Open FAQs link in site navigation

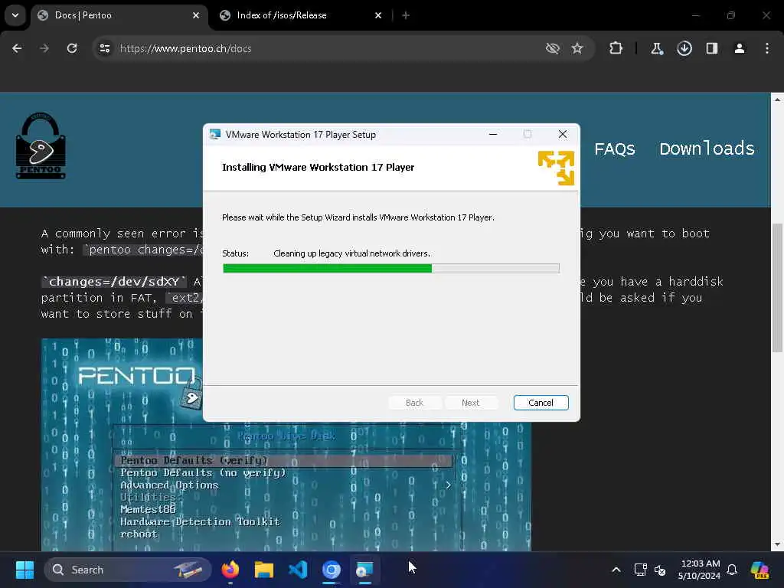coord(615,149)
